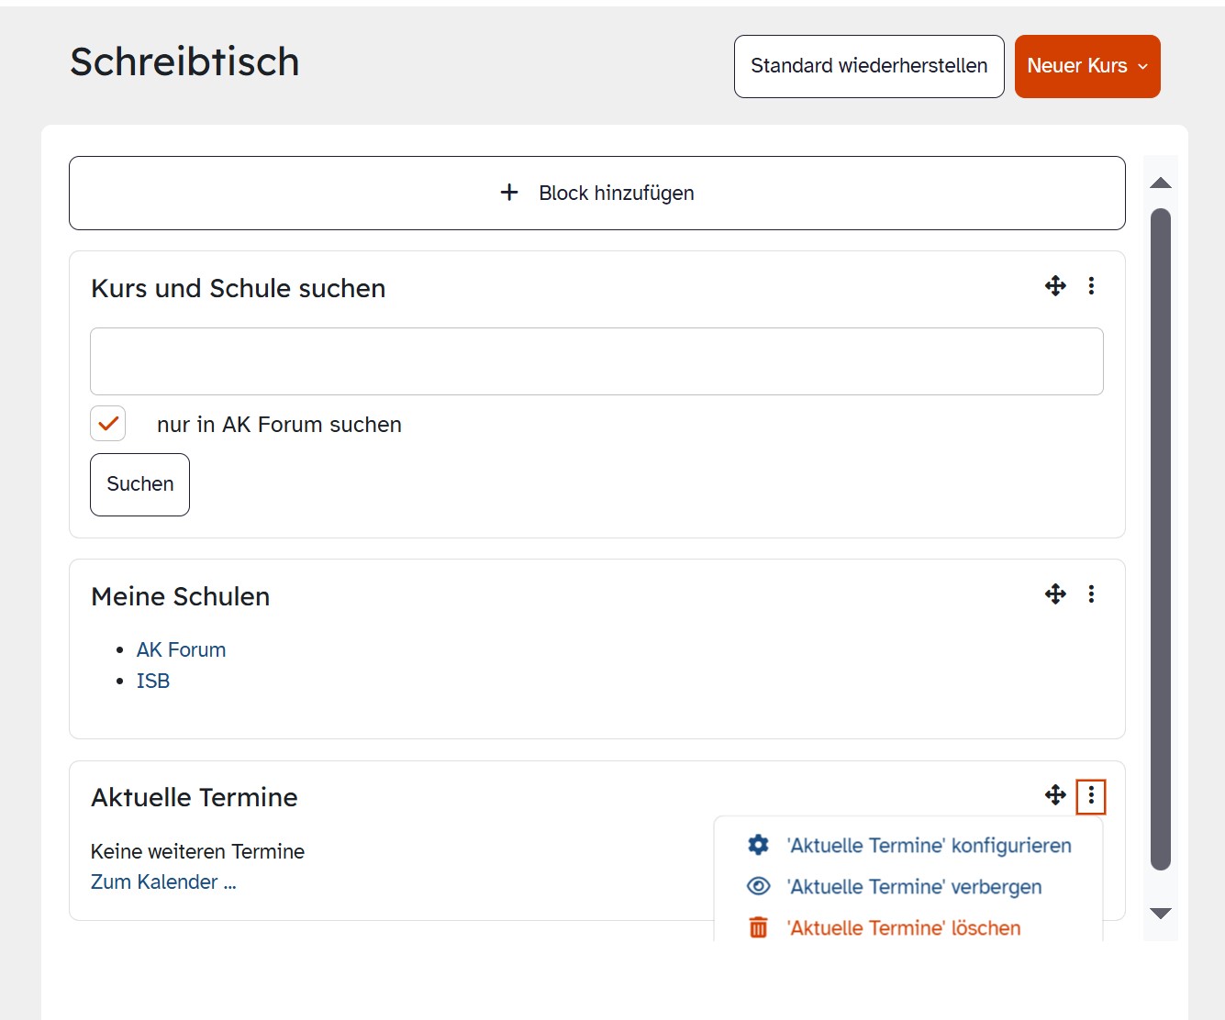Click the gear icon to configure Aktuelle Termine
The image size is (1225, 1020).
point(758,845)
